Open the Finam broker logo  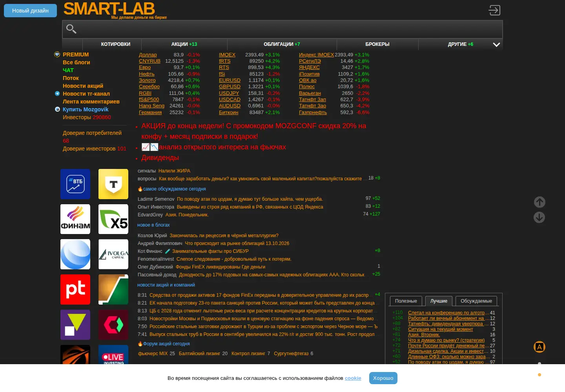click(x=75, y=219)
